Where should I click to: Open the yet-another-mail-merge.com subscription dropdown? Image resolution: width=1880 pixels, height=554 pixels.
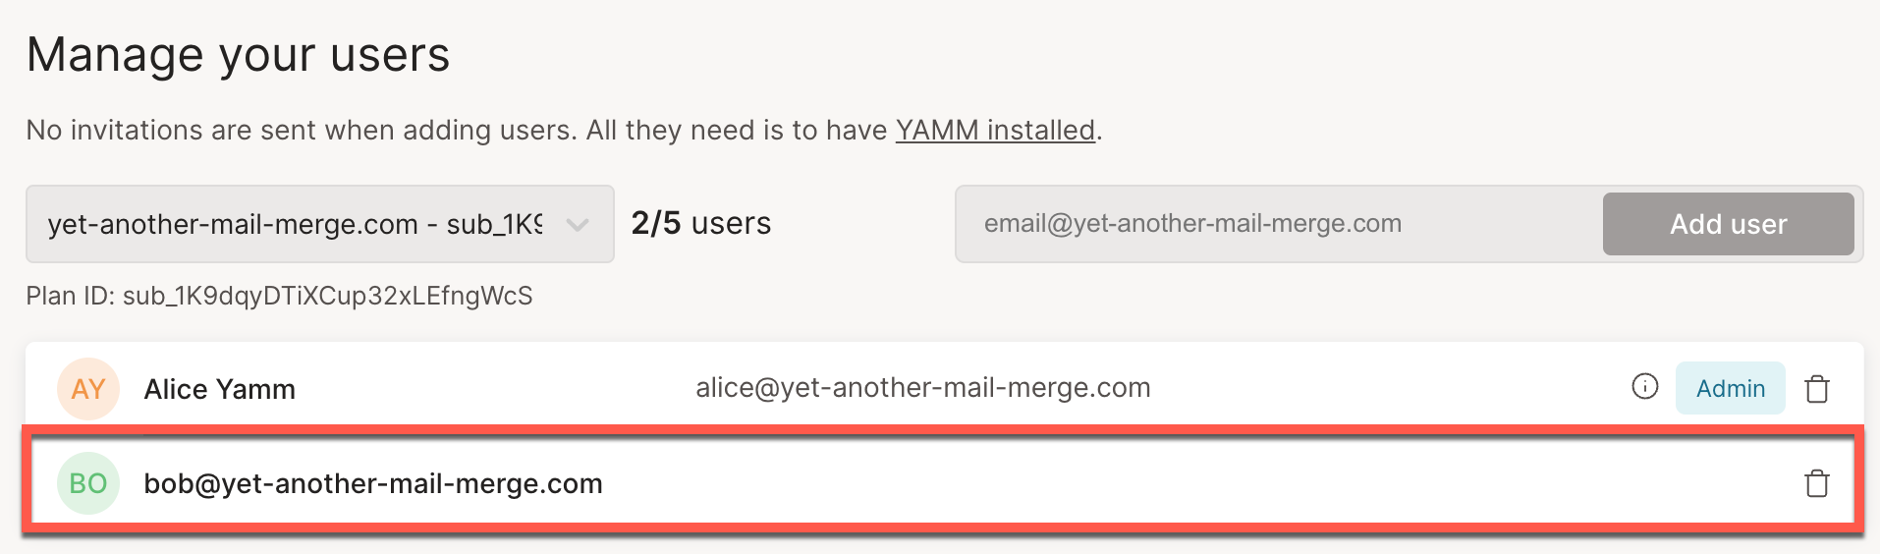[295, 225]
